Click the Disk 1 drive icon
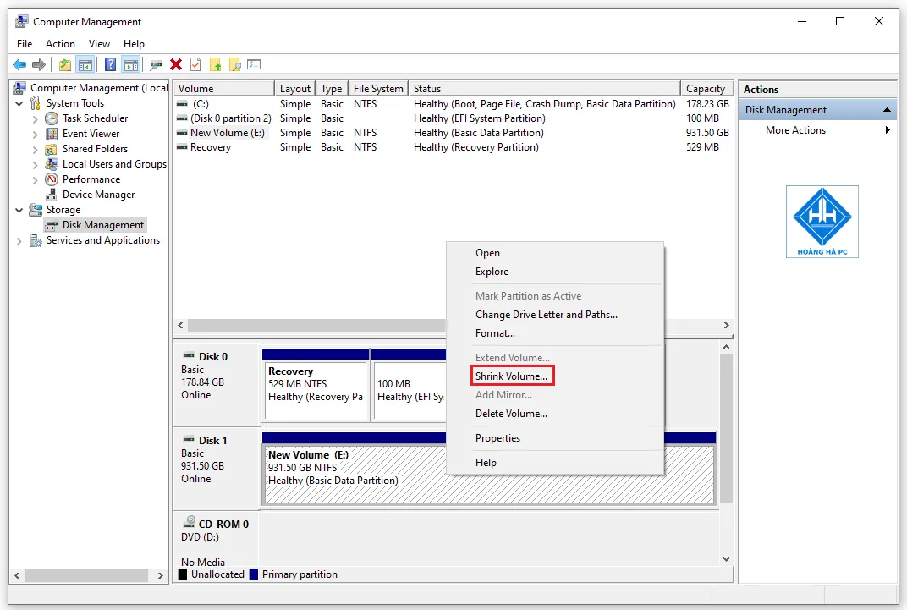 click(189, 439)
